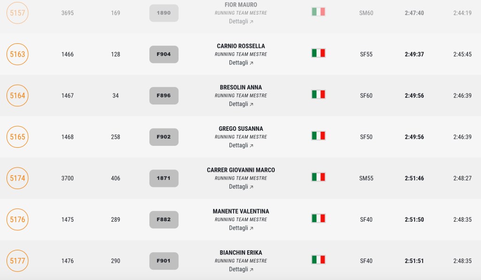Click the name CARRER GIOVANNI MARCO
The width and height of the screenshot is (481, 280).
tap(241, 170)
